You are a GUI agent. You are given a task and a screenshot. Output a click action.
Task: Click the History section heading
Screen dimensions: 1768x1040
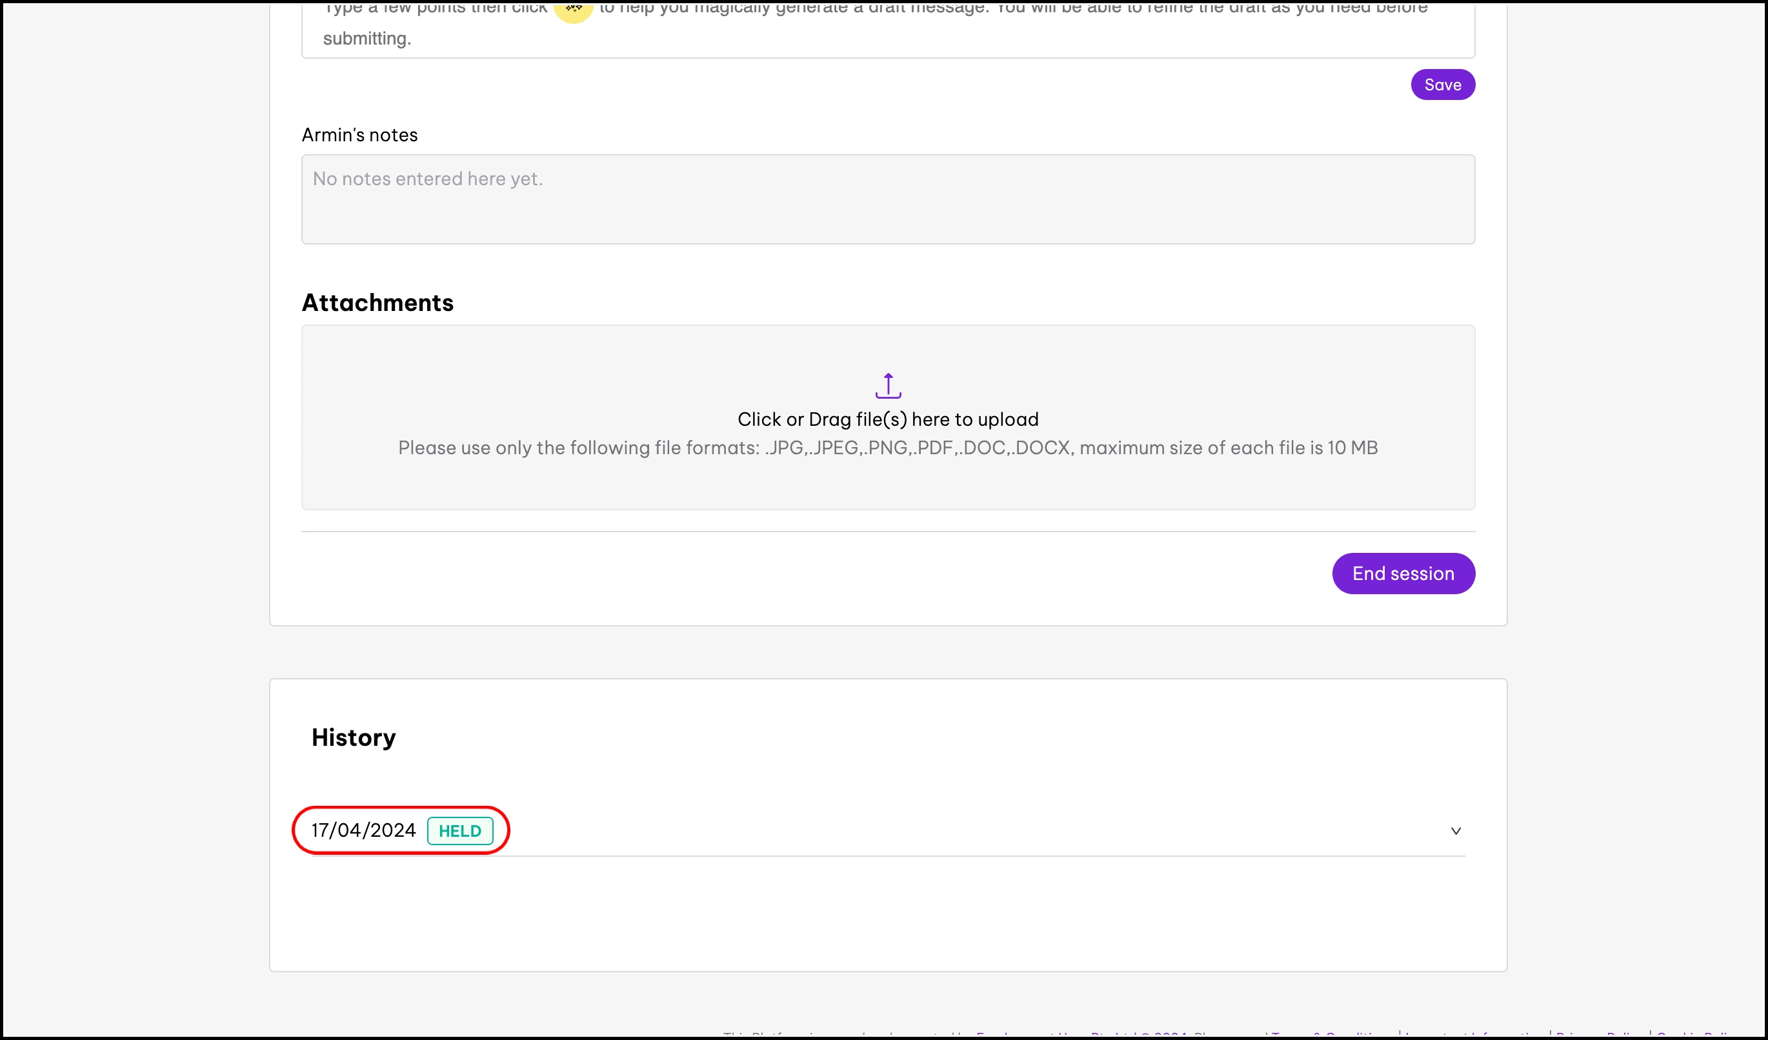354,738
